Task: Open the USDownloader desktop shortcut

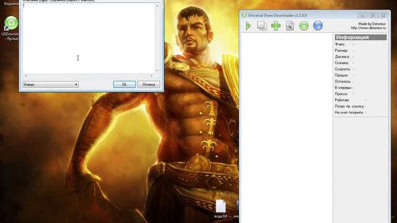Action: pos(11,28)
